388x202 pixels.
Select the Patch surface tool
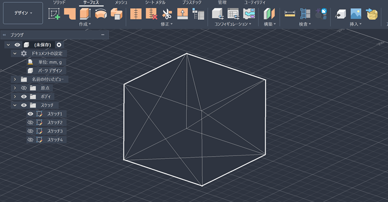(70, 13)
